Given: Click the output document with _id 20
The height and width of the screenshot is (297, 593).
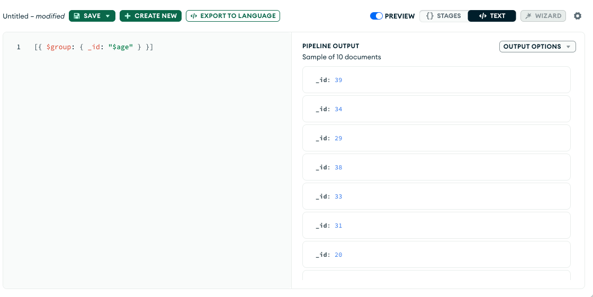Looking at the screenshot, I should click(436, 255).
